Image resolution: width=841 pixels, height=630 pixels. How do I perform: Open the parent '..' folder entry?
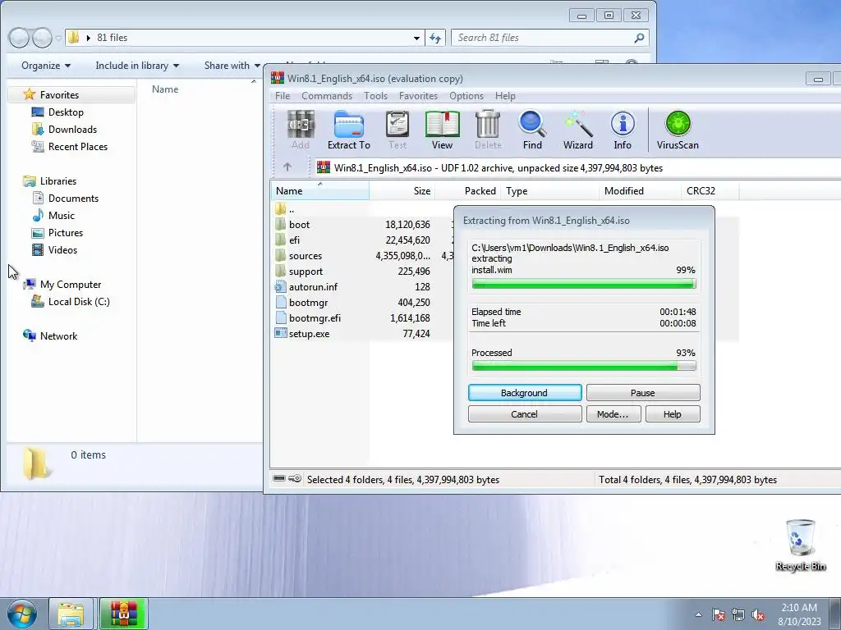[284, 209]
